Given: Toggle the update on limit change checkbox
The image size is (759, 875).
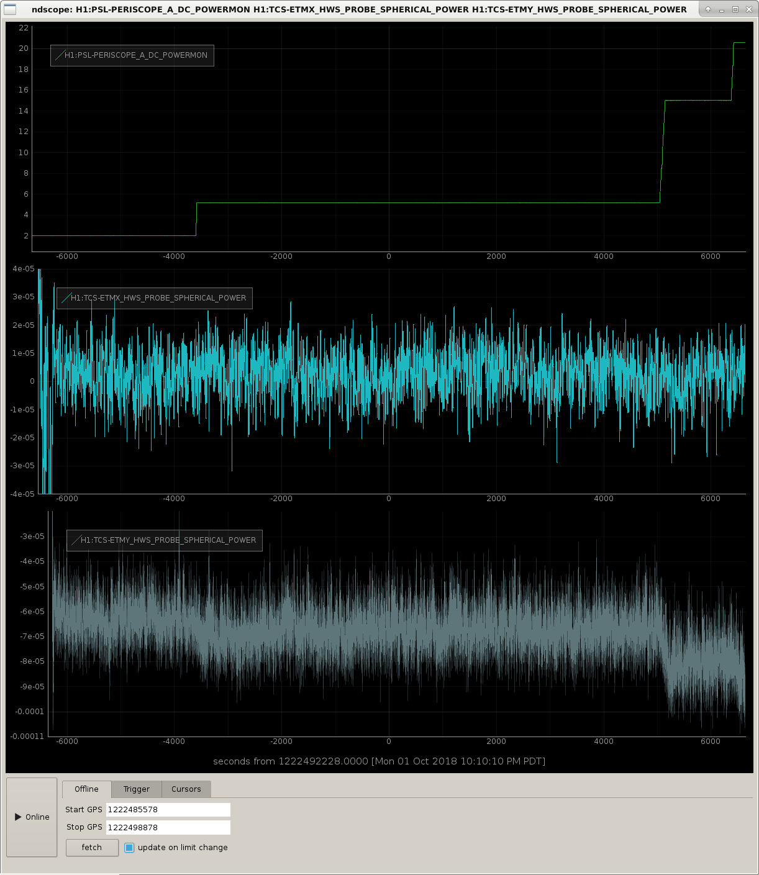Looking at the screenshot, I should tap(129, 848).
